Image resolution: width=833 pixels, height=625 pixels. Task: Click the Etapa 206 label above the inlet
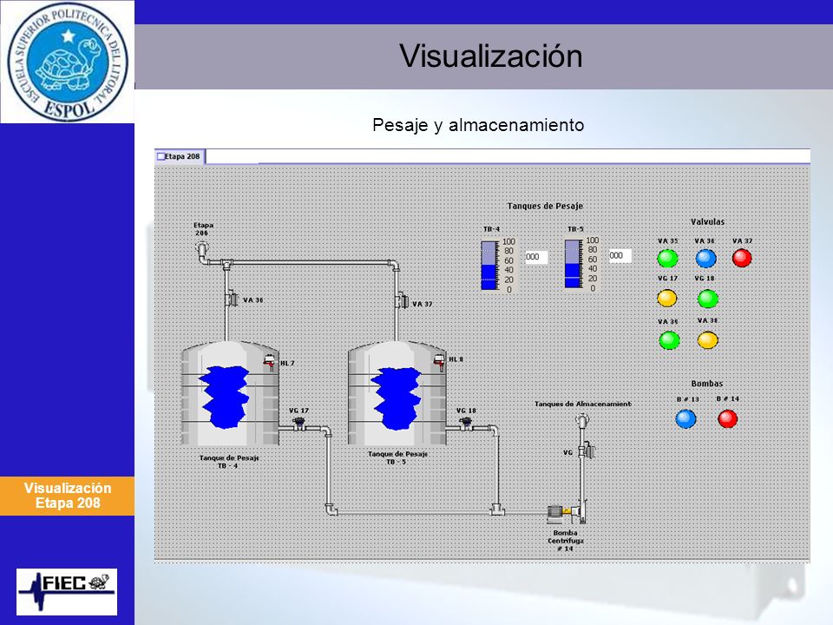coord(203,229)
